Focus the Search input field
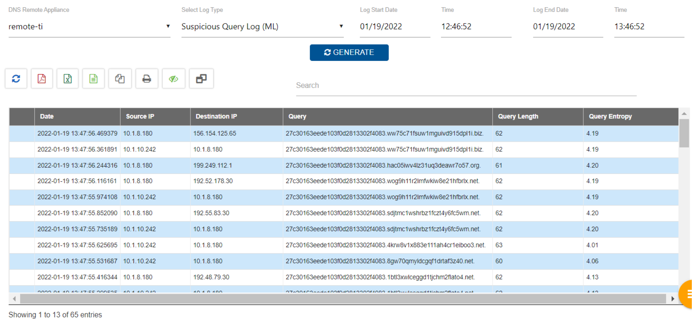 point(466,85)
